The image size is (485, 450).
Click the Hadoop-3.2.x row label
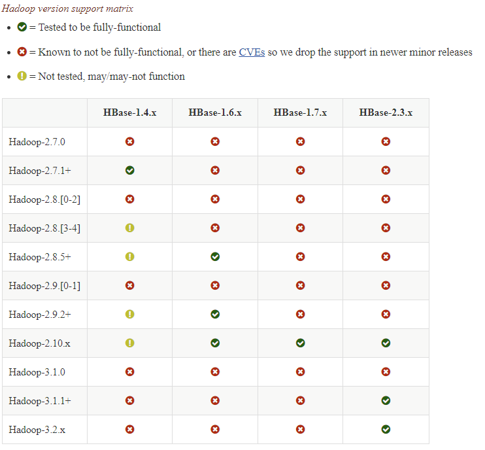tap(37, 430)
